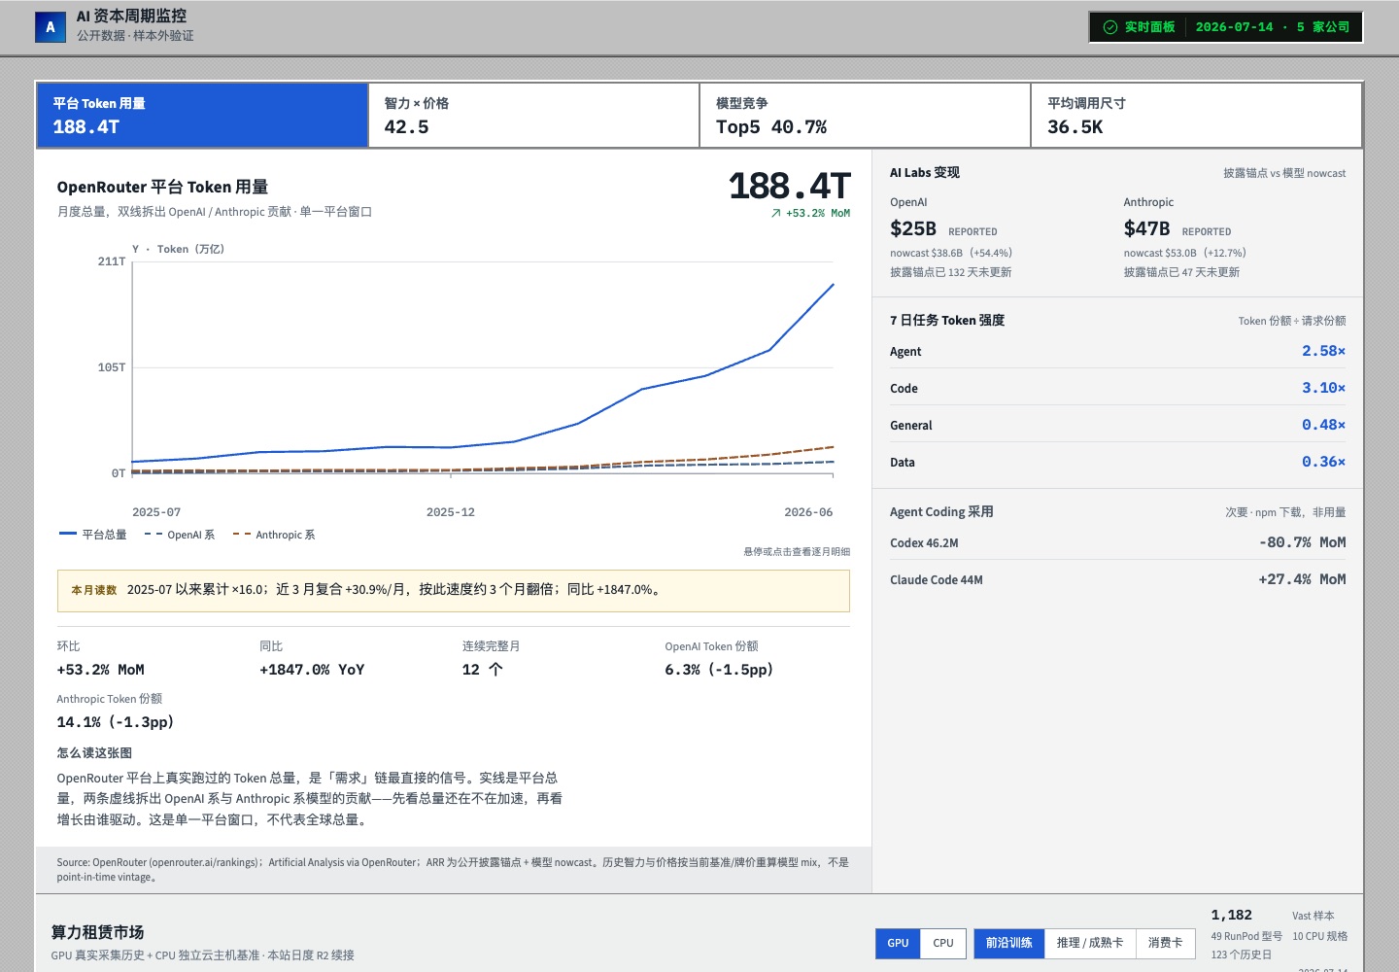This screenshot has height=972, width=1399.
Task: Click the +53.2% MoM trend arrow icon
Action: (776, 213)
